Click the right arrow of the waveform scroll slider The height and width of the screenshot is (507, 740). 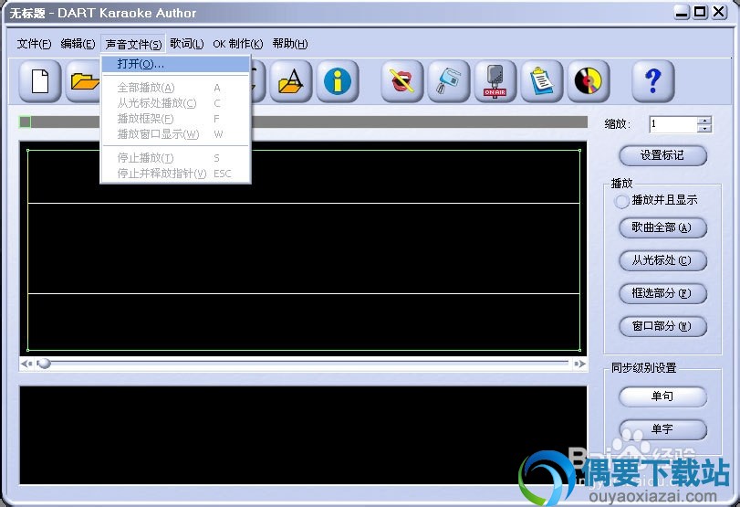point(579,364)
